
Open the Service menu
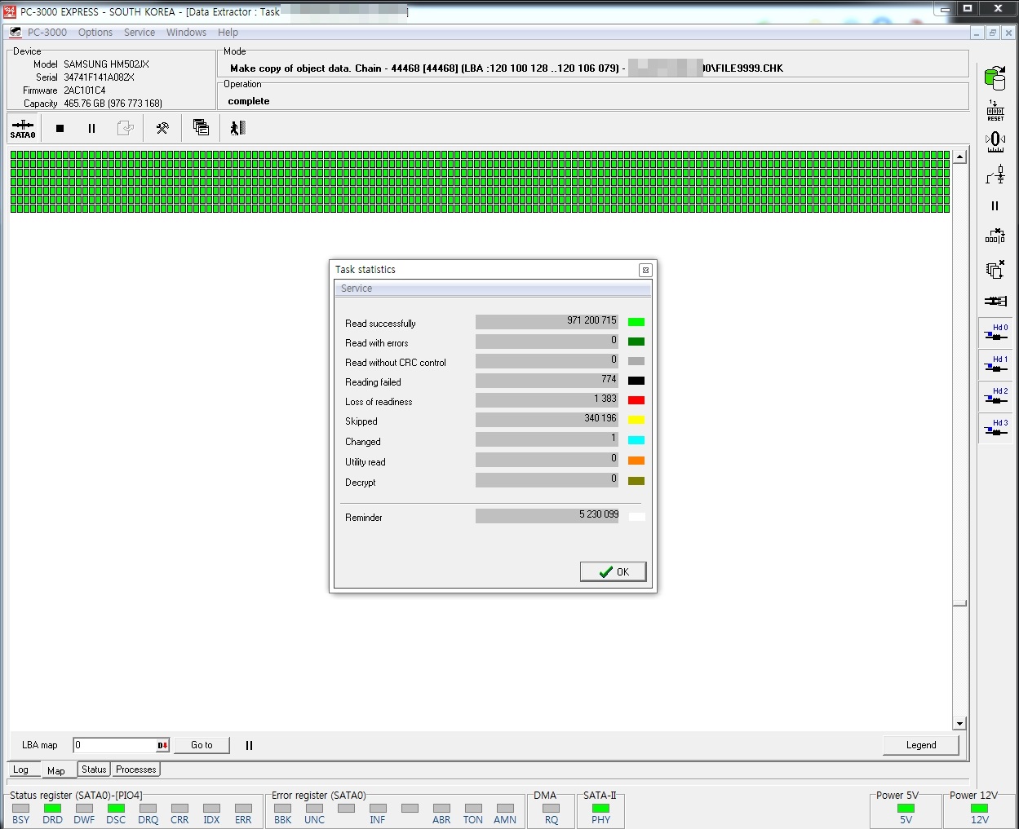pyautogui.click(x=140, y=33)
